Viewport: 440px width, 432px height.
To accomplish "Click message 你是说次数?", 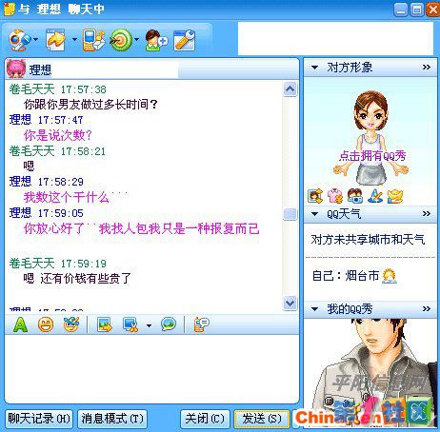I will pos(58,135).
